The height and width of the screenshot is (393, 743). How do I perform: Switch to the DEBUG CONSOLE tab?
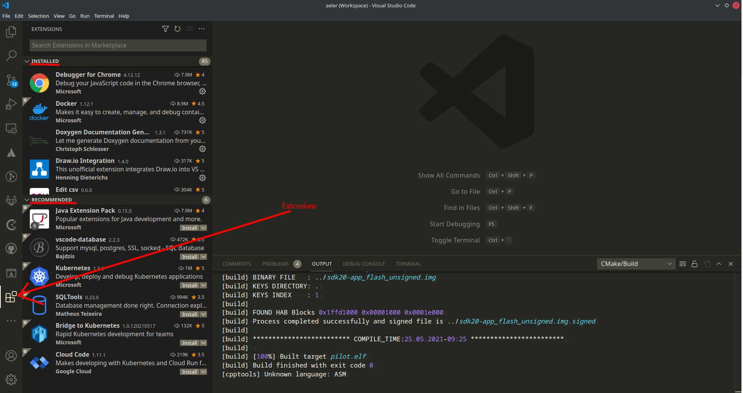[364, 264]
